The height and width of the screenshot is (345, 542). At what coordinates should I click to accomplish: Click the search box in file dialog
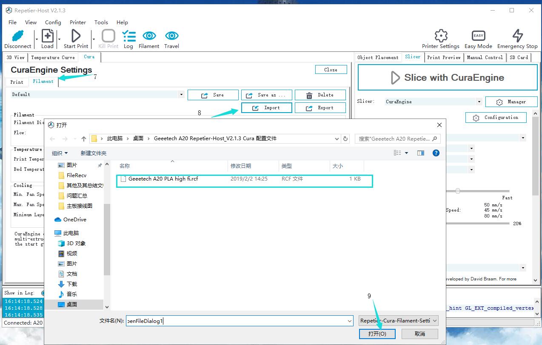pos(397,139)
